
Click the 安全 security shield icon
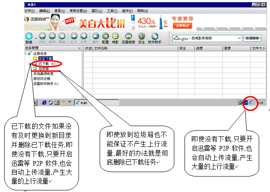(141, 36)
